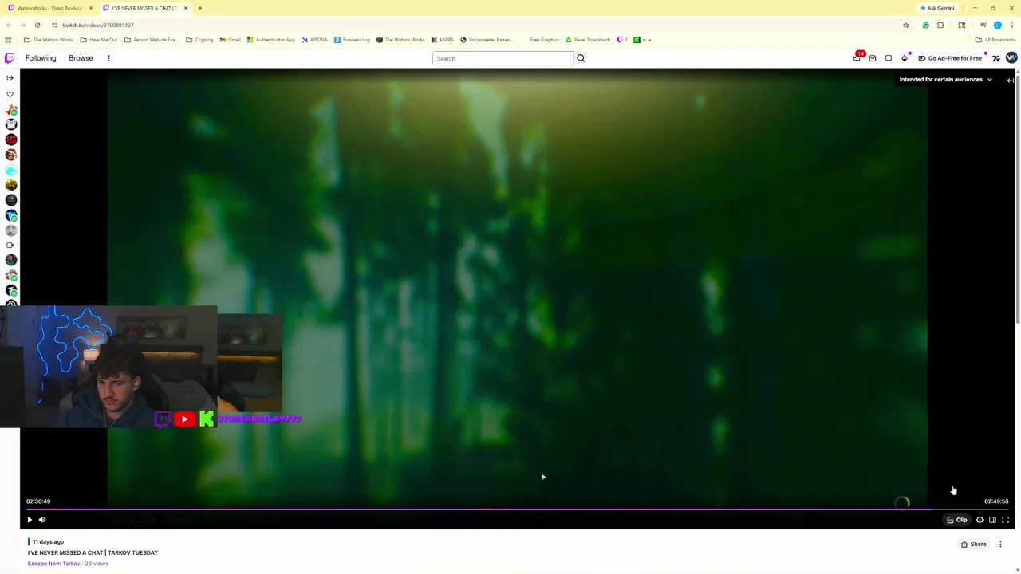Click the translate icon near the avatar

coord(996,58)
